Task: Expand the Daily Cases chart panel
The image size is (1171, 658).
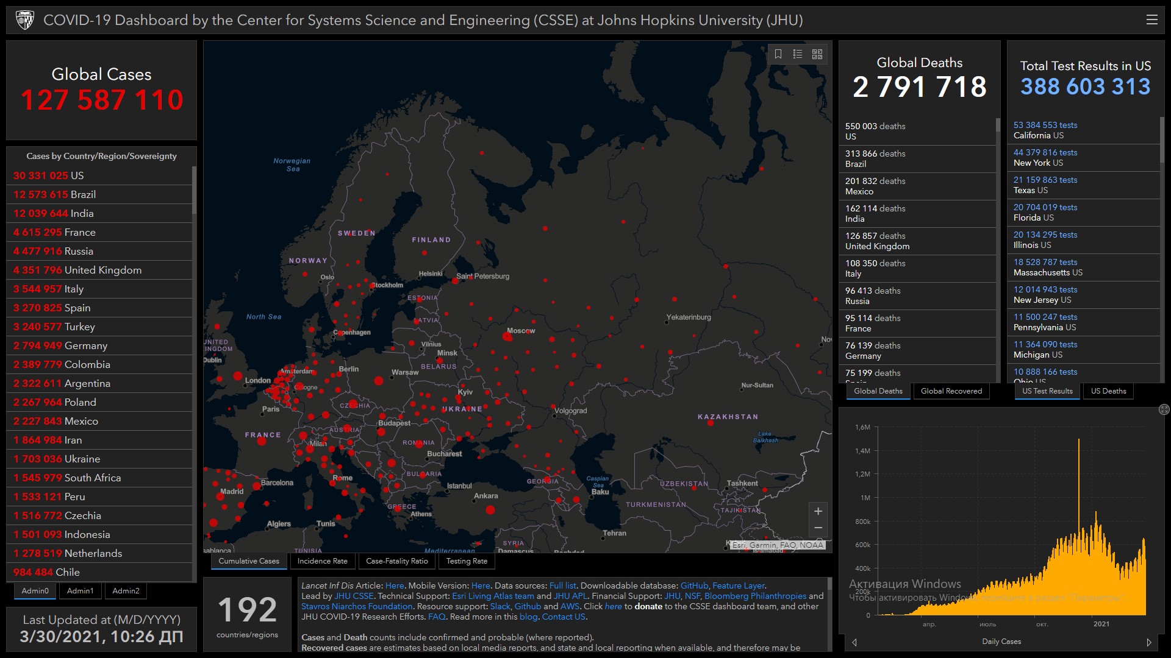Action: pos(1163,409)
